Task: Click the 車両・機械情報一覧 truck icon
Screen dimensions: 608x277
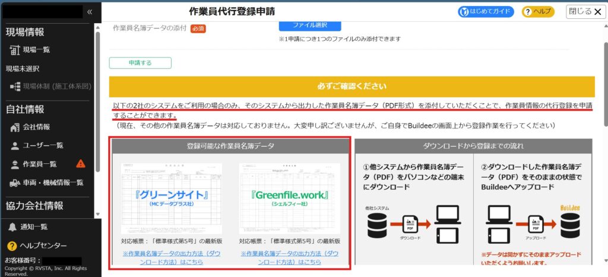Action: [x=15, y=183]
